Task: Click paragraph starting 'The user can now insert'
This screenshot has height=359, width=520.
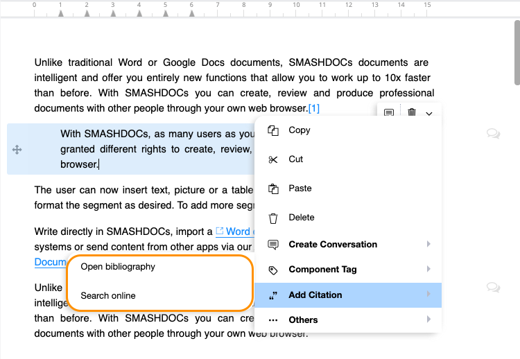Action: (144, 198)
